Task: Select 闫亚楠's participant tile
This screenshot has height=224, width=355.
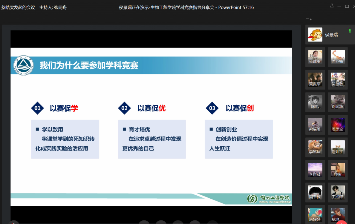Action: [x=338, y=57]
